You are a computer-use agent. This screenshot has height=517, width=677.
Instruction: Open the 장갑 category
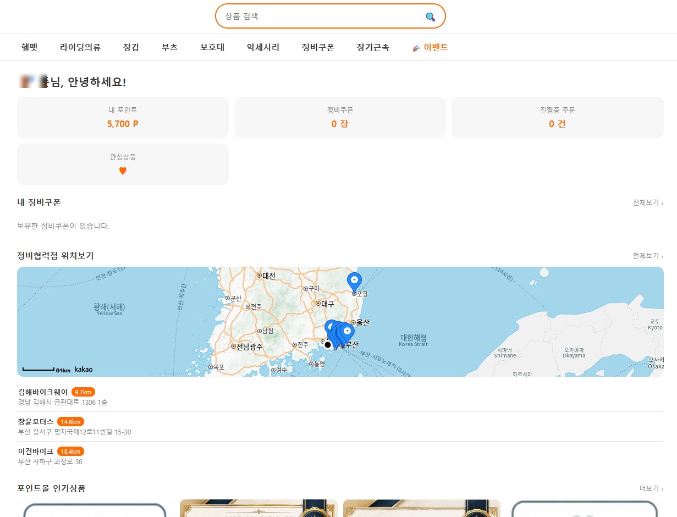tap(131, 47)
